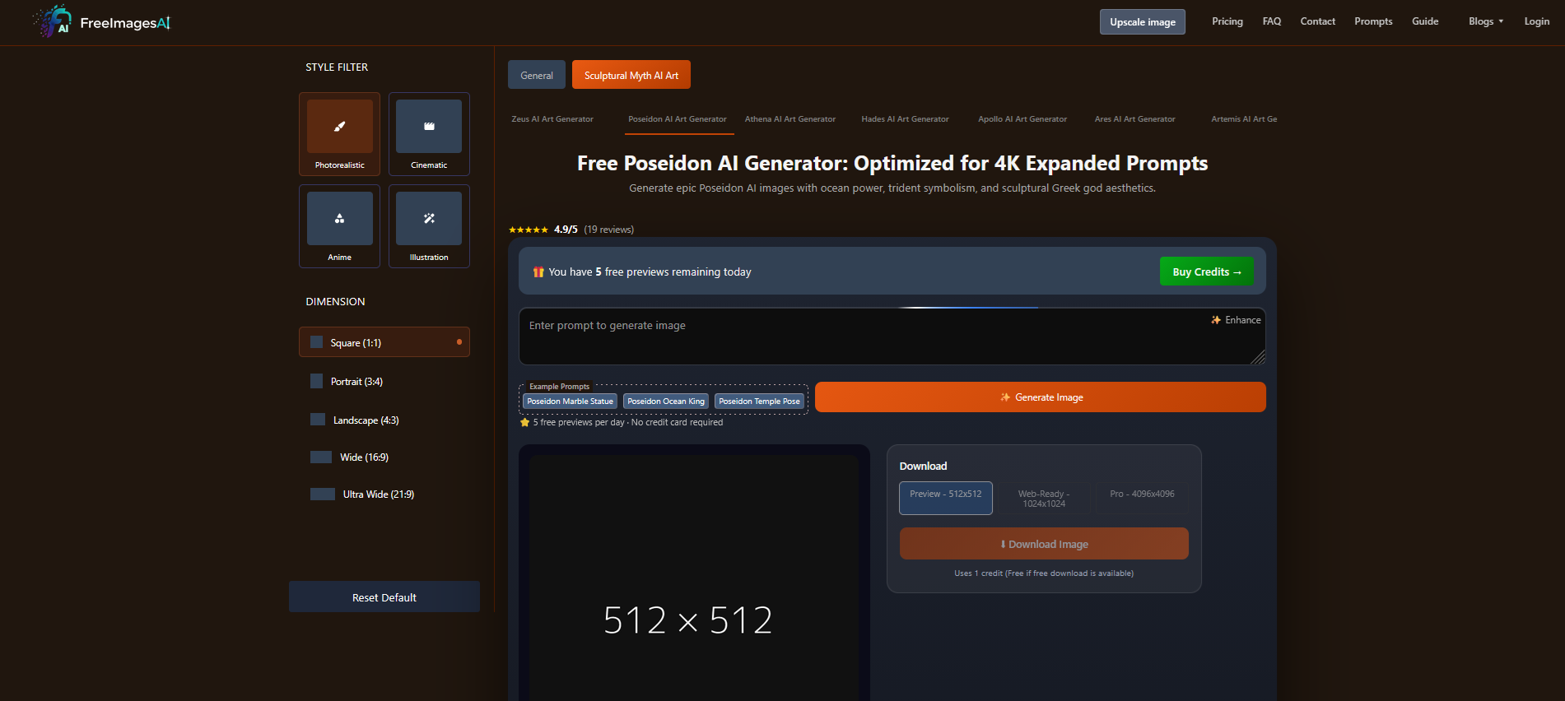Open the FAQ page
Viewport: 1565px width, 701px height.
[x=1272, y=21]
